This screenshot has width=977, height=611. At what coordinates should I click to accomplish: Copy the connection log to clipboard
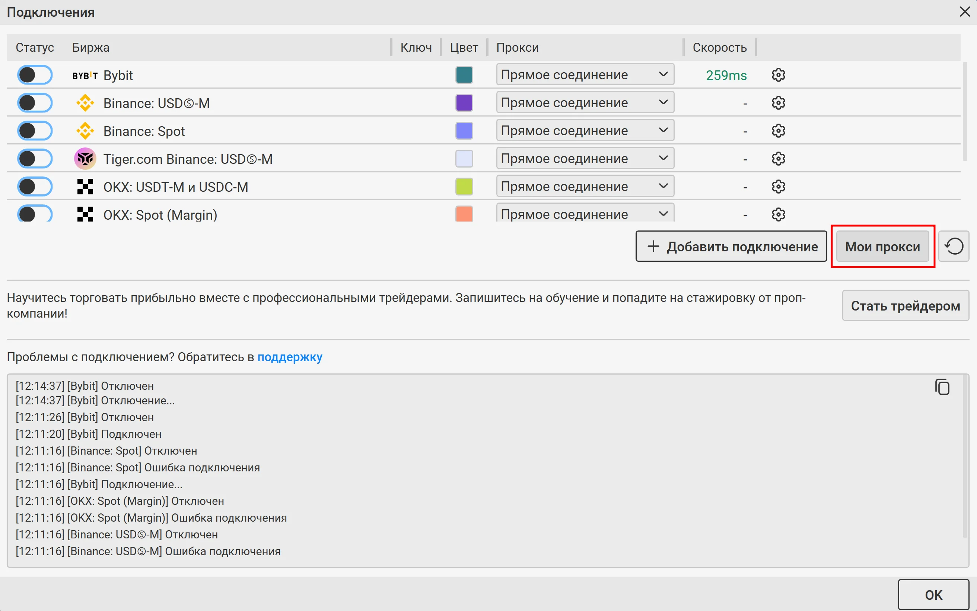(942, 387)
